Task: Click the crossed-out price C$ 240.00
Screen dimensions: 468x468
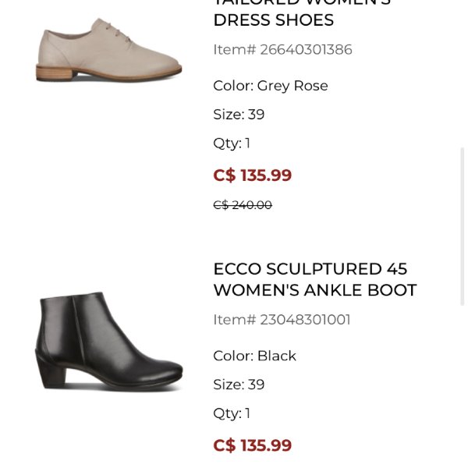Action: click(x=242, y=205)
